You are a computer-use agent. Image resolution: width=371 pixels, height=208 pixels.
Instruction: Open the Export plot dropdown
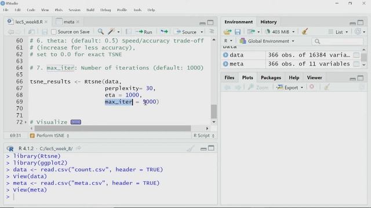(290, 87)
